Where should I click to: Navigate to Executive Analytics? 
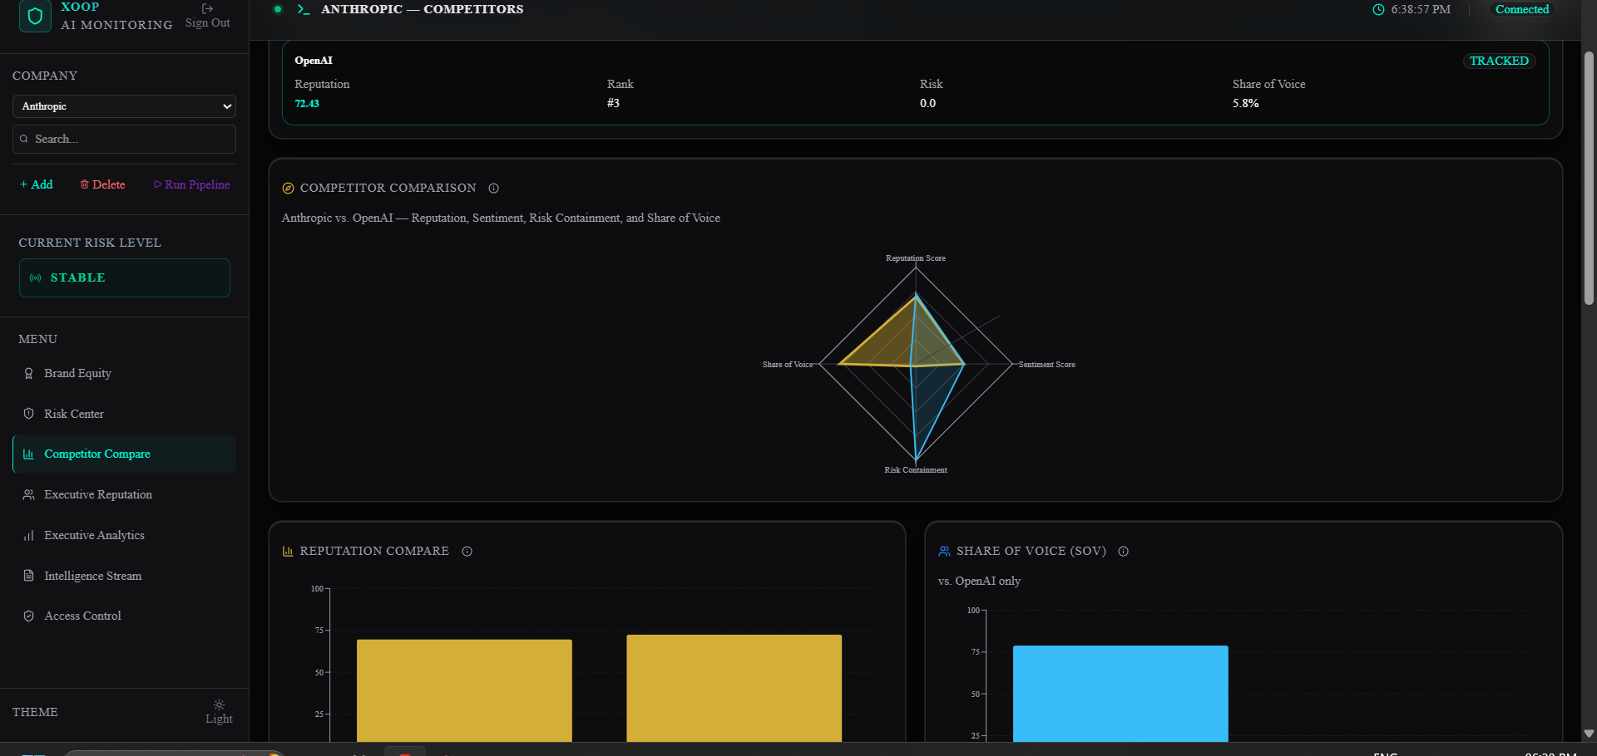tap(125, 535)
